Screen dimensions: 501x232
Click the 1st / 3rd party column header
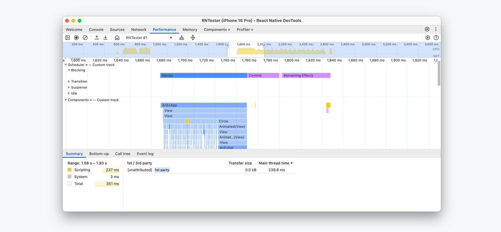click(139, 163)
